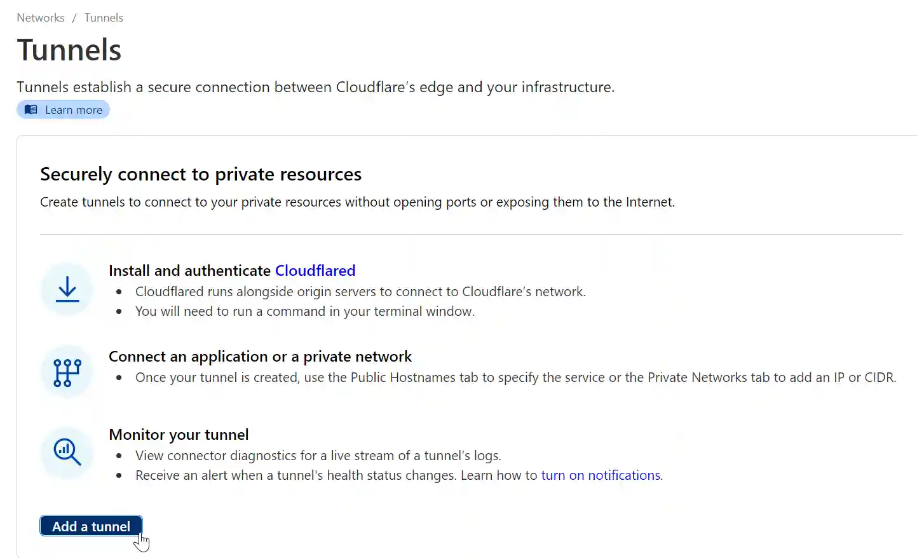Click the Monitor your tunnel heading
917x558 pixels.
(x=179, y=434)
